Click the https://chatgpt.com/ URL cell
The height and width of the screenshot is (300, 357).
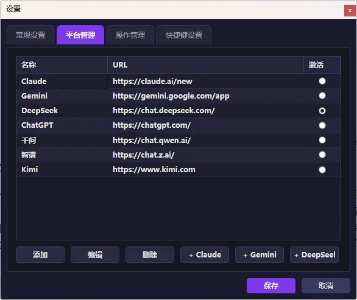point(205,125)
